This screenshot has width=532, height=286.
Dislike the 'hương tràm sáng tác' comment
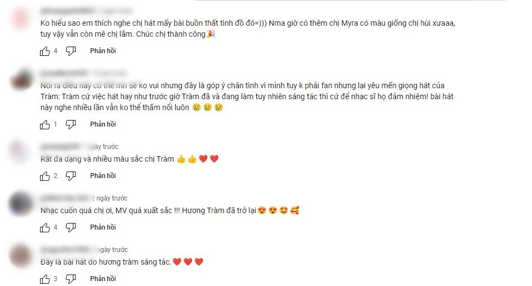click(71, 279)
